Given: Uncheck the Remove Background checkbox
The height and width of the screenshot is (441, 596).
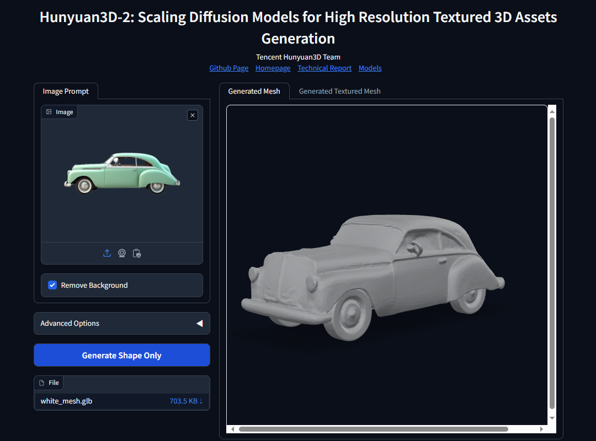Looking at the screenshot, I should [x=52, y=285].
